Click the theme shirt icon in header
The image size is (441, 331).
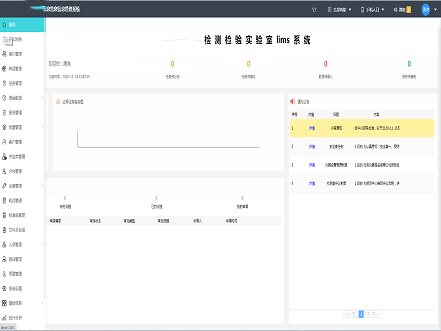click(x=314, y=9)
